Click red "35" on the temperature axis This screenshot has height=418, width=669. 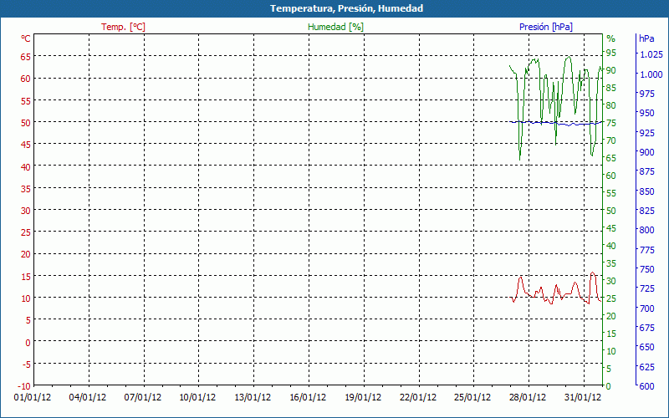pyautogui.click(x=26, y=189)
